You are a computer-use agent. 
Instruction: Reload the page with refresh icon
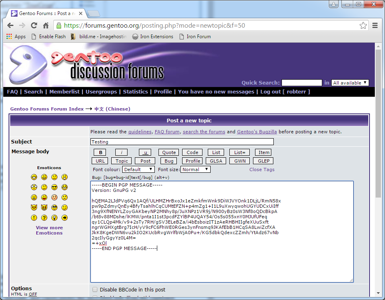click(x=34, y=26)
